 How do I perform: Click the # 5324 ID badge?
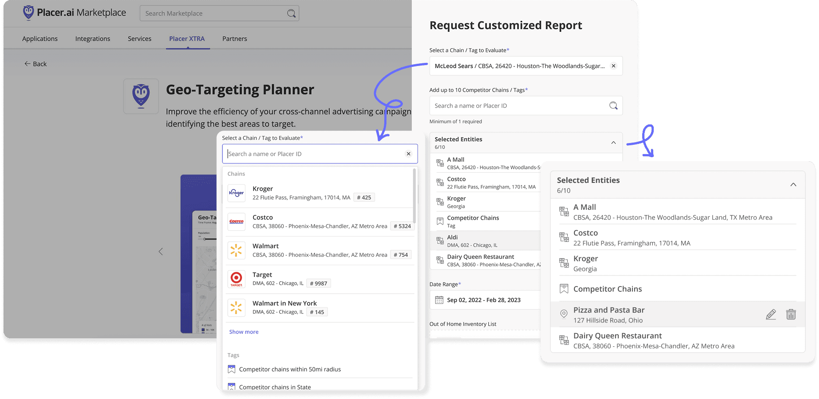click(402, 226)
